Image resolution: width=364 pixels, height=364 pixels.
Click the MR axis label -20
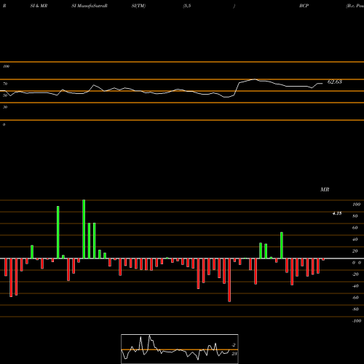click(355, 274)
